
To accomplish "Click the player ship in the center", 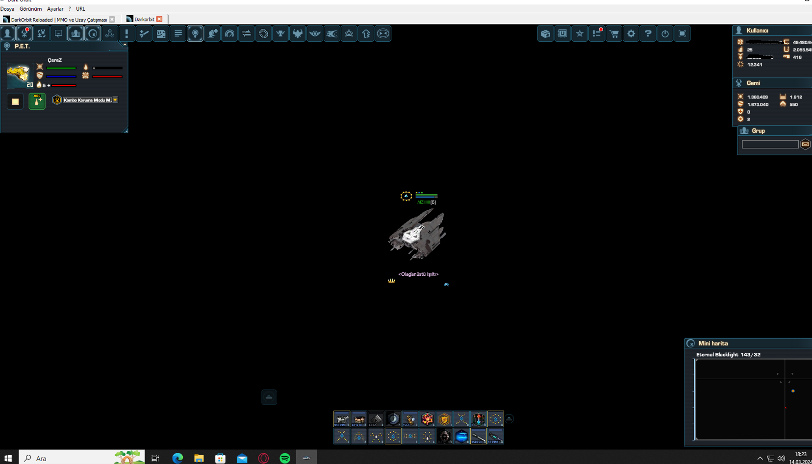I will pyautogui.click(x=418, y=234).
